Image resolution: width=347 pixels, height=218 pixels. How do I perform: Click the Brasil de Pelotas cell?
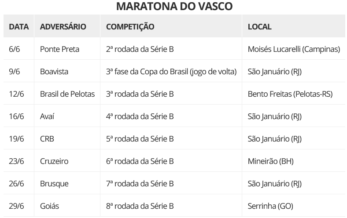point(67,94)
